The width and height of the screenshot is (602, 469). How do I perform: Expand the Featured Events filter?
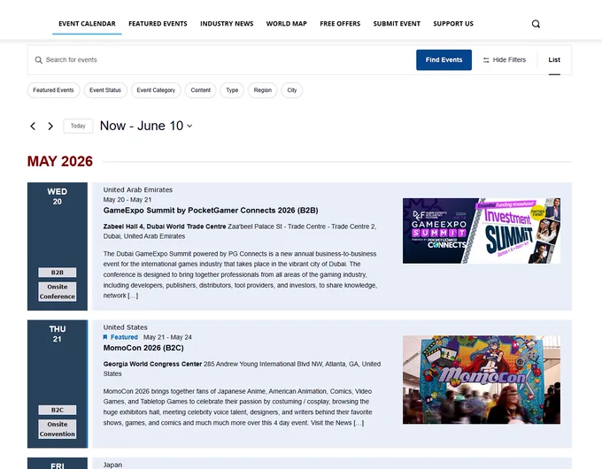[53, 90]
